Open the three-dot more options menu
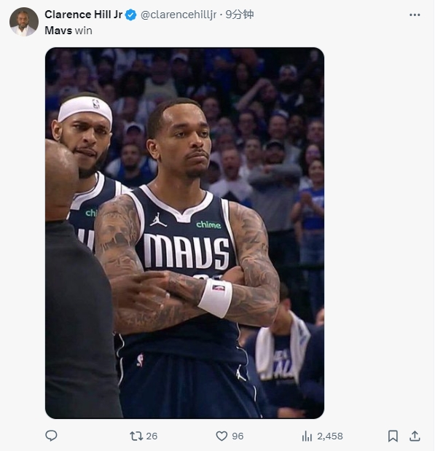This screenshot has width=435, height=451. pyautogui.click(x=415, y=15)
